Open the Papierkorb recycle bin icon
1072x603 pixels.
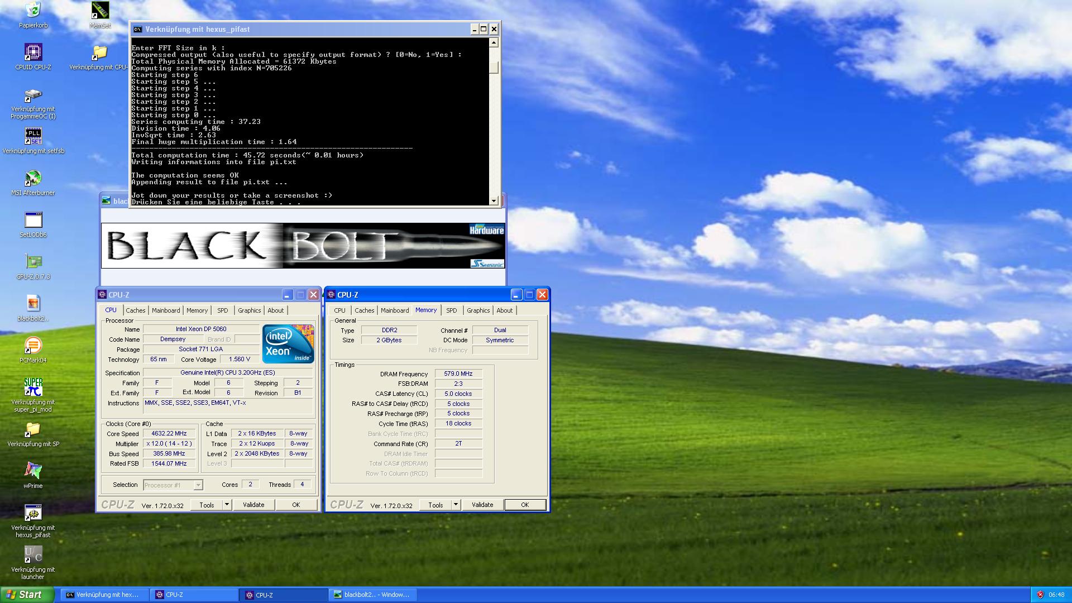(33, 10)
